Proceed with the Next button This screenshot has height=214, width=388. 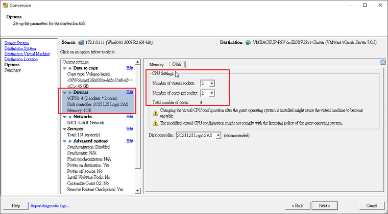pos(325,206)
